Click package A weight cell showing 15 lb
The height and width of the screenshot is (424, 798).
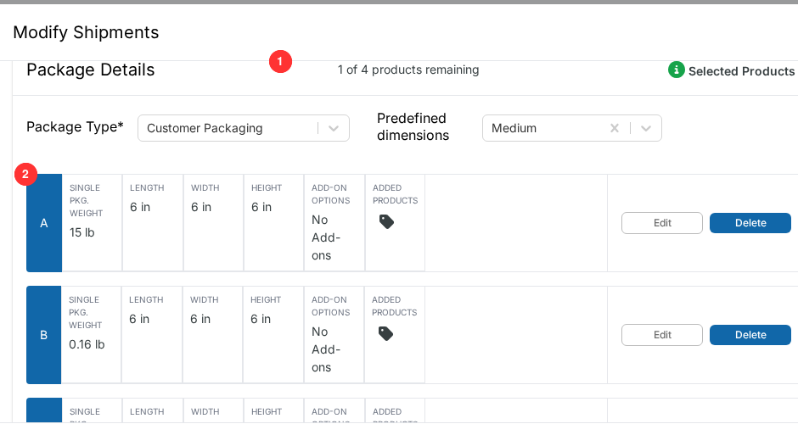point(93,223)
